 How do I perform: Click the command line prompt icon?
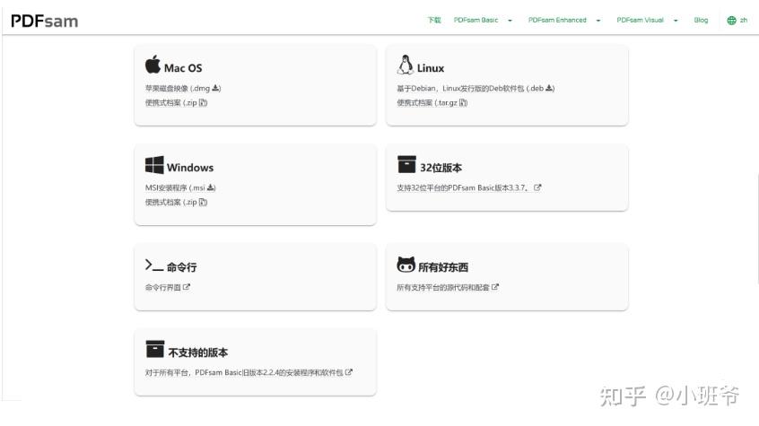tap(154, 265)
